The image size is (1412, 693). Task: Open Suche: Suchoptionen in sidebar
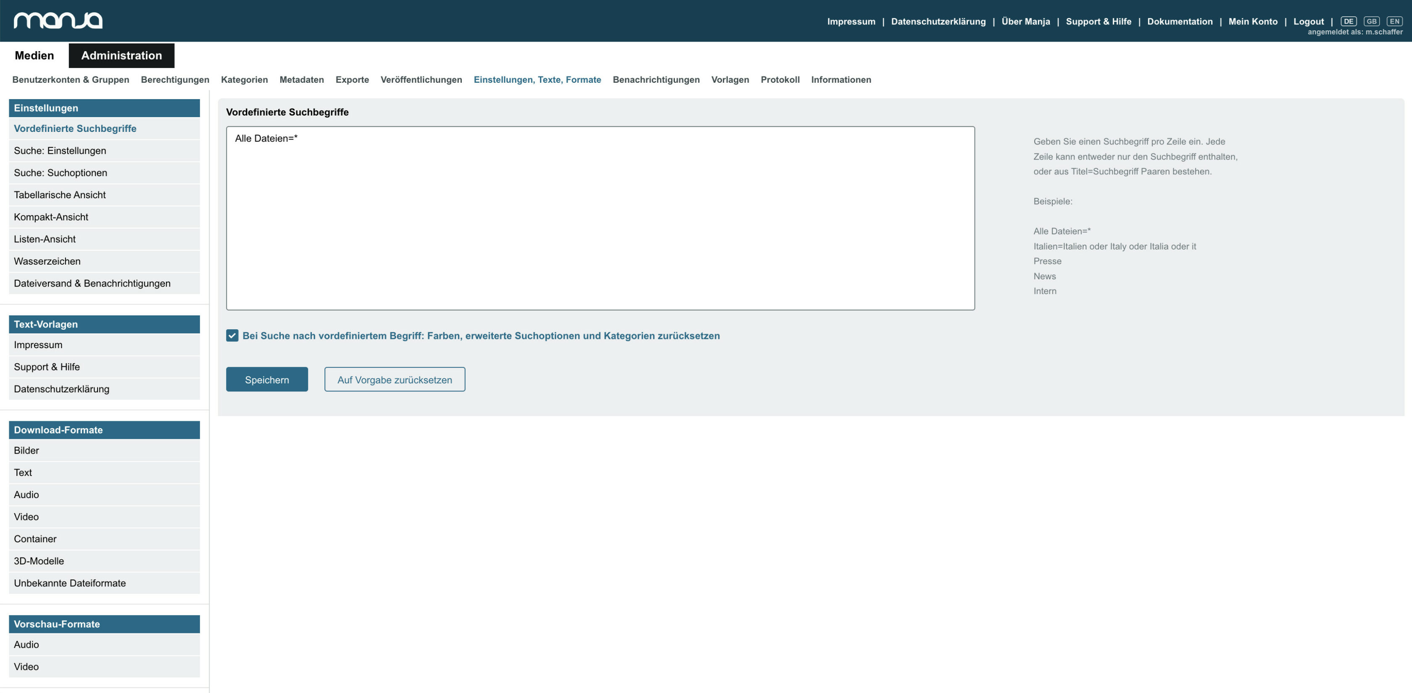point(104,173)
